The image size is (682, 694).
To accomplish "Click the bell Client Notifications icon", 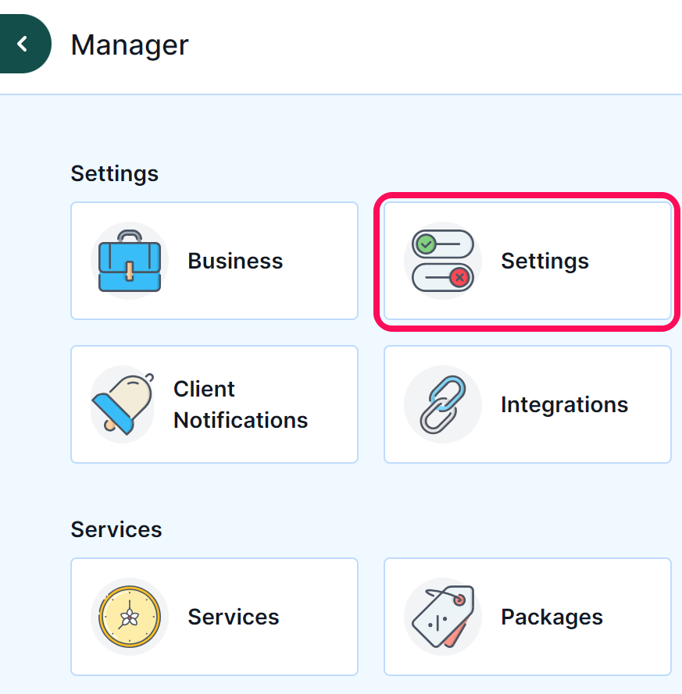I will 123,404.
